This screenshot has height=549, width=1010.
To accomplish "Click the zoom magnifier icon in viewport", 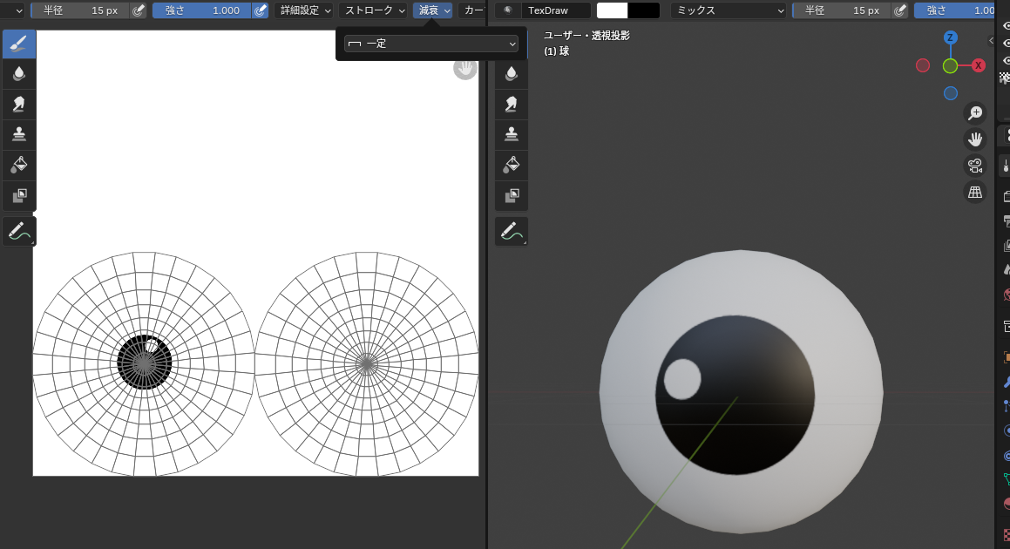I will click(975, 112).
